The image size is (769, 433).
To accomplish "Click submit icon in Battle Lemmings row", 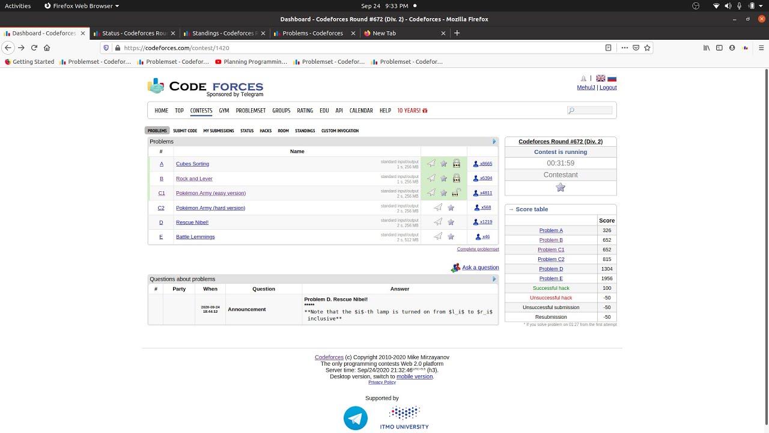I will [x=438, y=236].
